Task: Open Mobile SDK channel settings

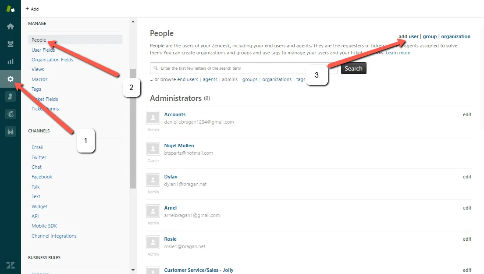Action: (44, 226)
